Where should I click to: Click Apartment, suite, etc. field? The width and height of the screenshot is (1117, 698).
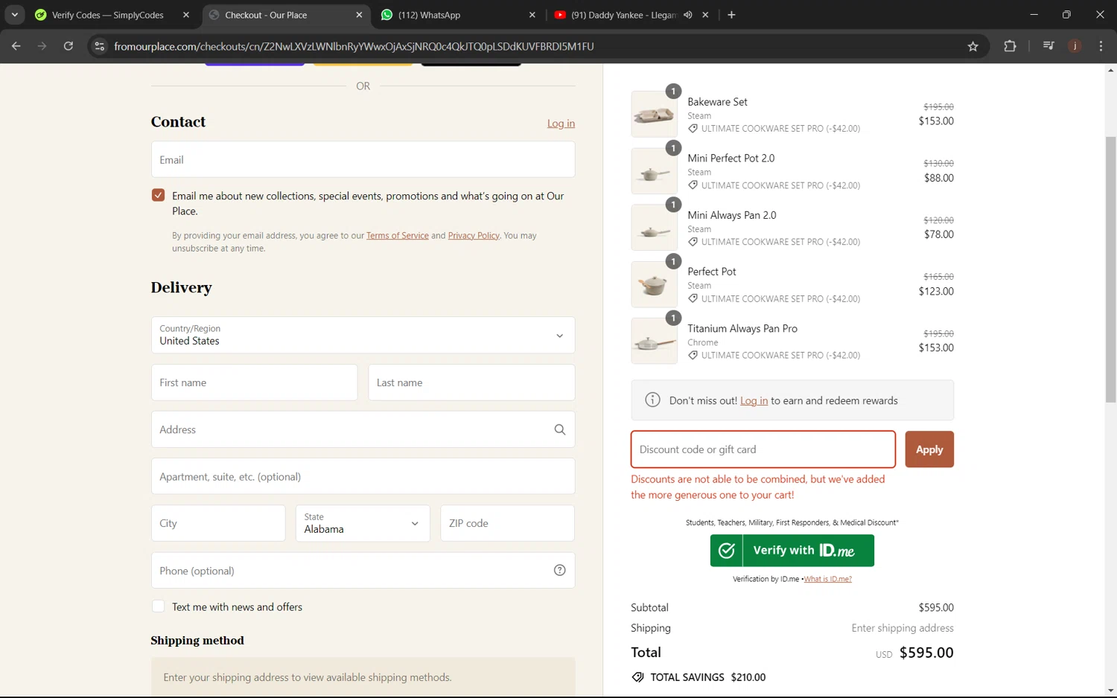(x=363, y=476)
